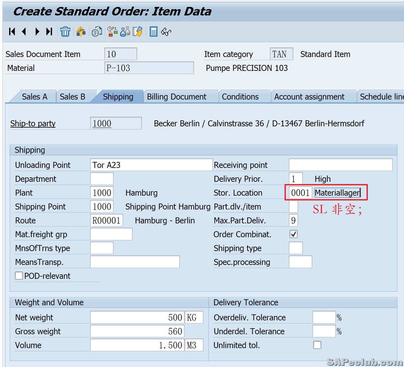
Task: Click the previous item arrow
Action: tap(24, 32)
